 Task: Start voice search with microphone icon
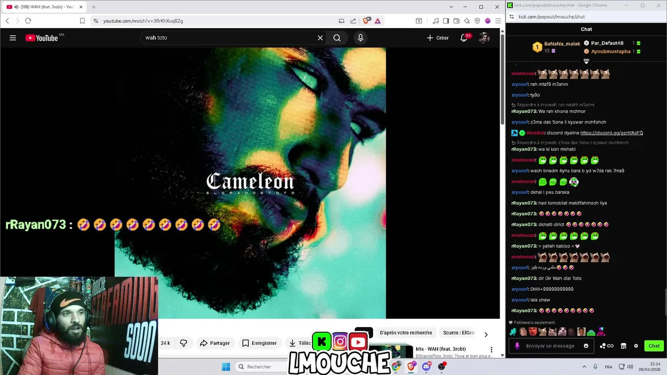(x=360, y=37)
